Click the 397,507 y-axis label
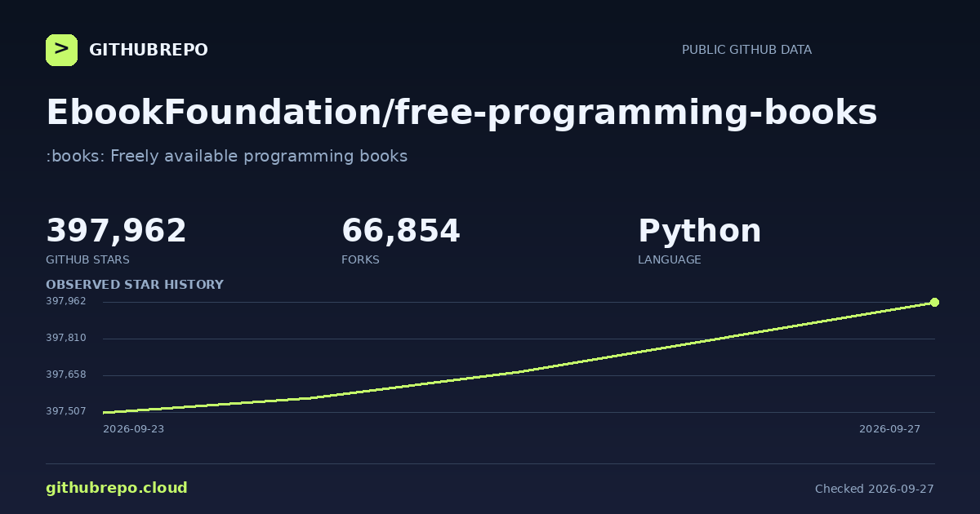 click(66, 411)
